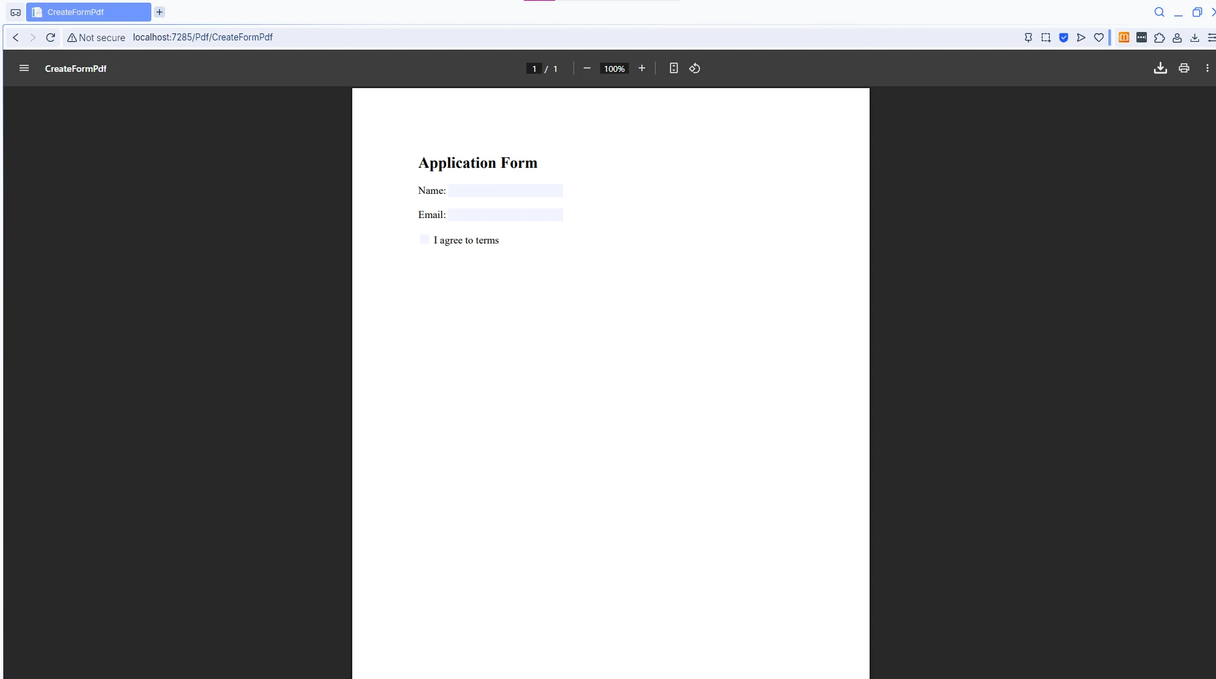The image size is (1216, 679).
Task: Rotate the PDF page counterclockwise
Action: pyautogui.click(x=694, y=68)
